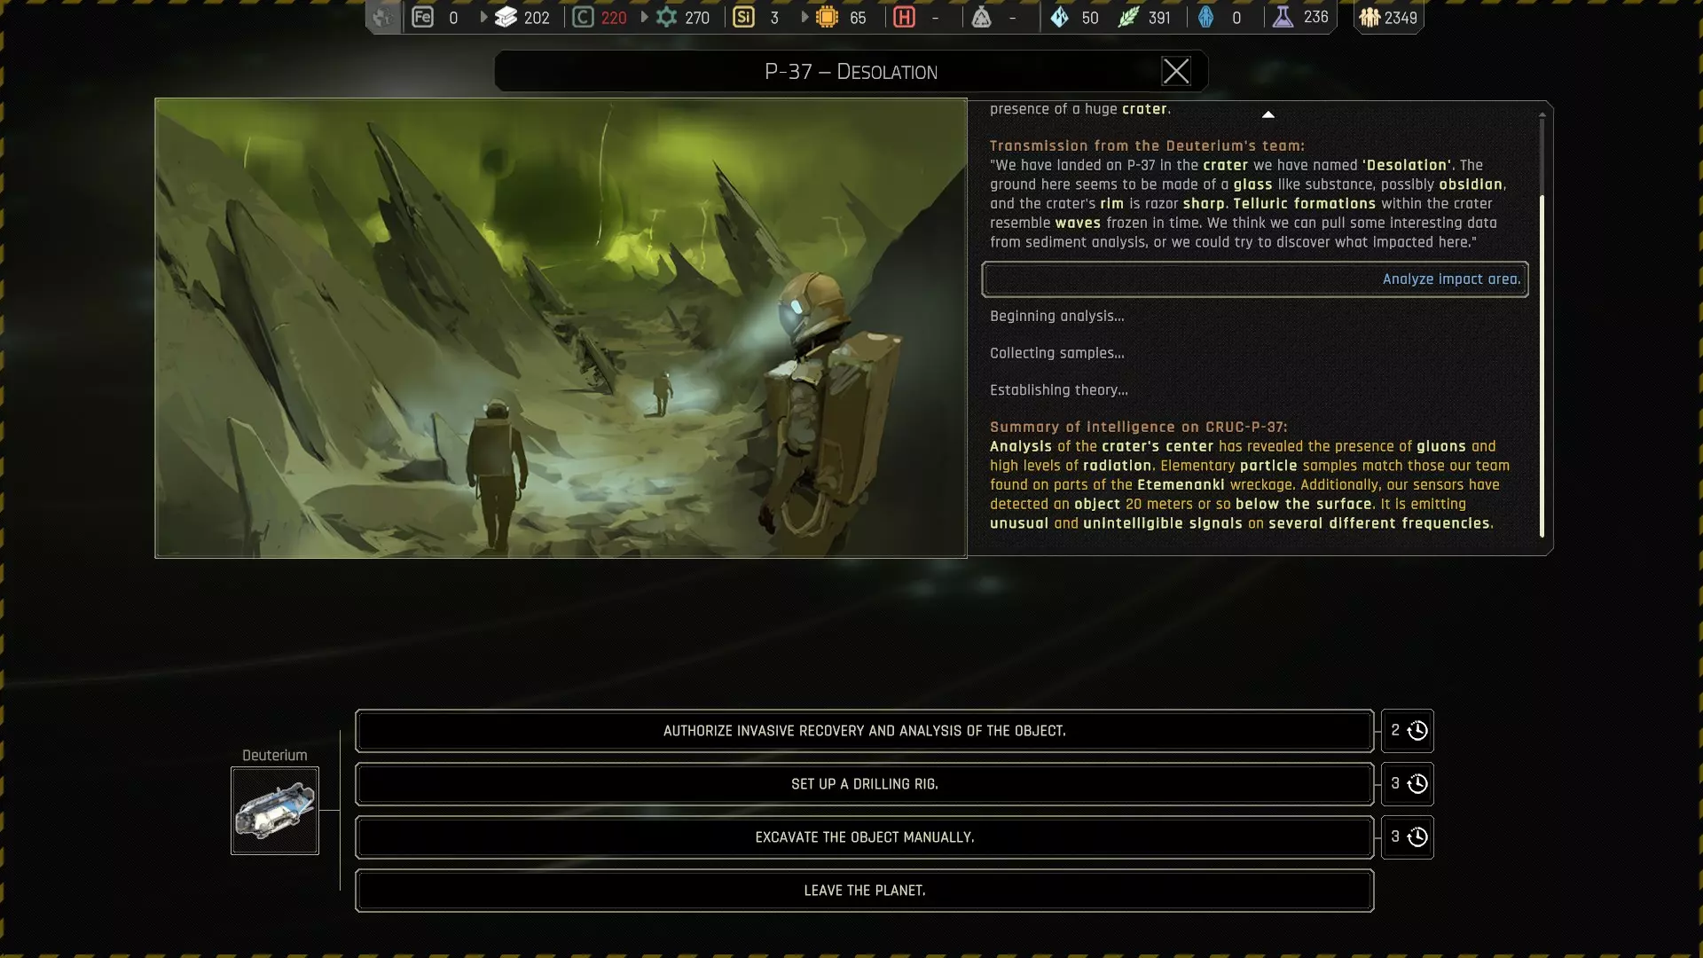Image resolution: width=1703 pixels, height=958 pixels.
Task: Click the text panel vertical scrollbar
Action: point(1542,364)
